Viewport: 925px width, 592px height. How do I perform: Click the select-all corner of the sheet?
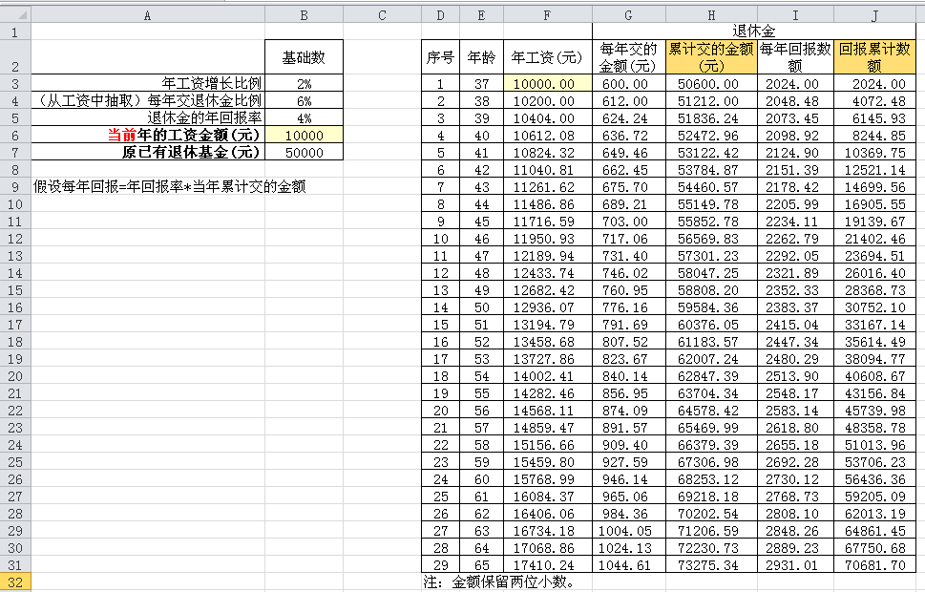(15, 15)
